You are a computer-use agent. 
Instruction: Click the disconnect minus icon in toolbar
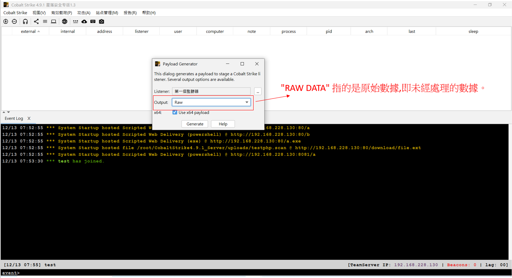click(15, 22)
